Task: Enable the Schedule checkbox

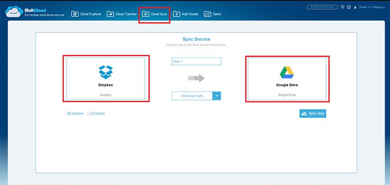Action: (x=88, y=114)
